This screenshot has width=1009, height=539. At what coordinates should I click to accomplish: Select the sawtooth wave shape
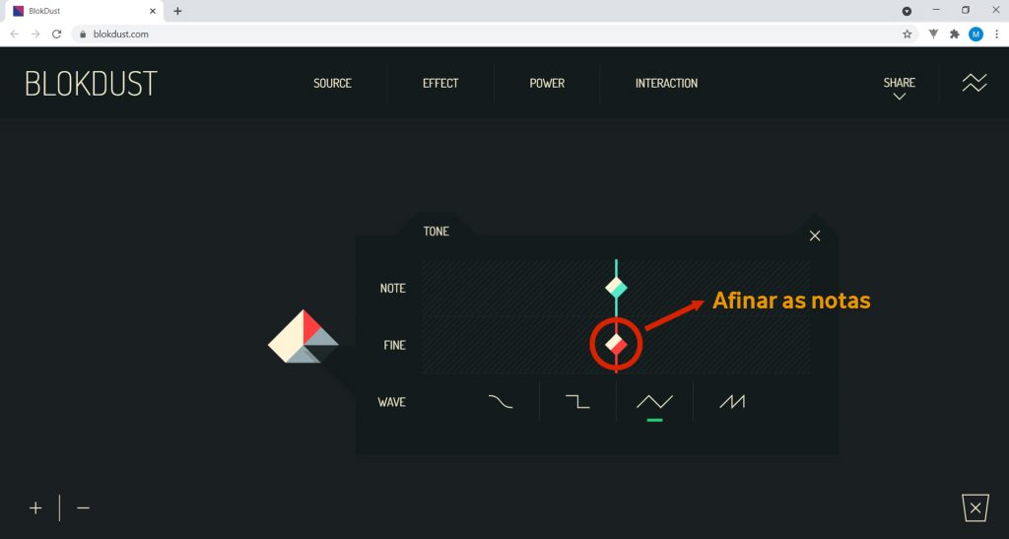(x=732, y=402)
